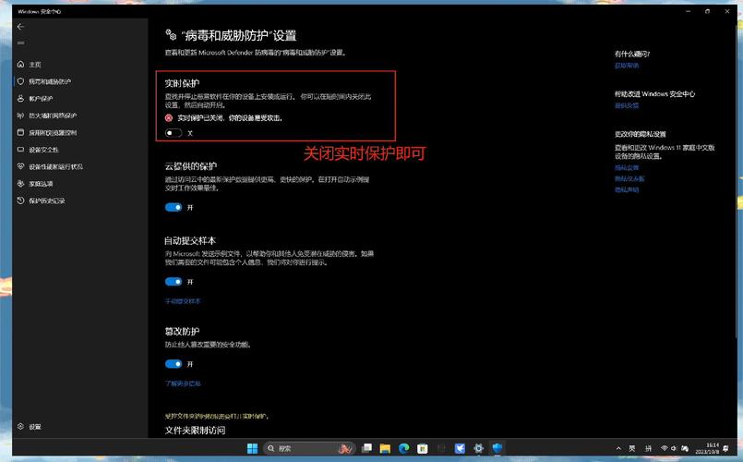Image resolution: width=743 pixels, height=462 pixels.
Task: Open Microsoft Store from the taskbar
Action: (422, 448)
